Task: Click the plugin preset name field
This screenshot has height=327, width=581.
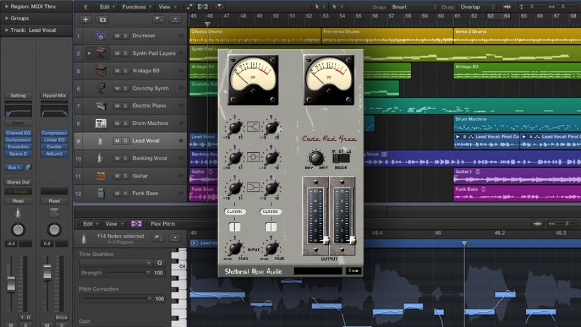Action: point(318,271)
